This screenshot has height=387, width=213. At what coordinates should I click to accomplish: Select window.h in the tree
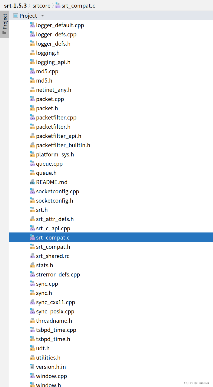49,385
